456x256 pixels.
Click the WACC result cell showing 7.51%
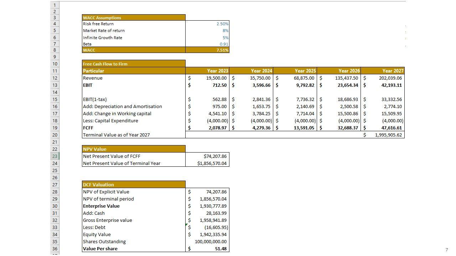point(207,50)
